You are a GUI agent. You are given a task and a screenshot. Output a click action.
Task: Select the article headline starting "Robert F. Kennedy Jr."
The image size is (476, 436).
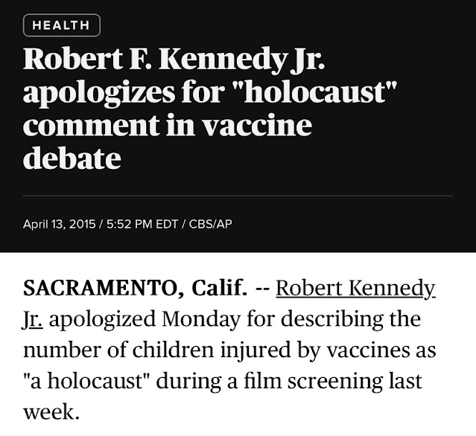point(210,108)
